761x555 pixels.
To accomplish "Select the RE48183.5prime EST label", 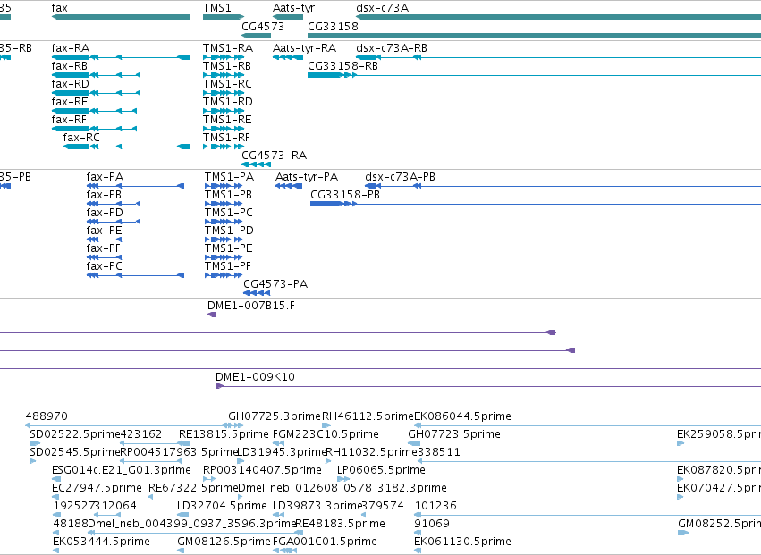I will pyautogui.click(x=340, y=524).
